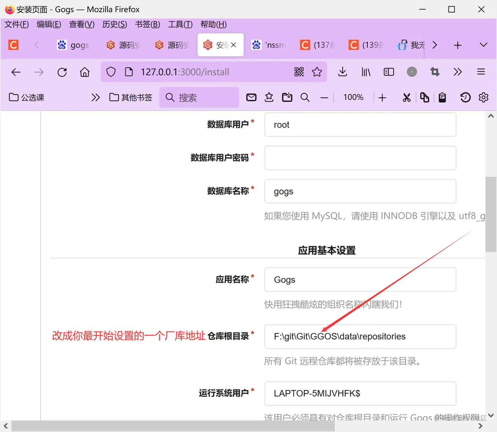
Task: Close the active 安装 tab
Action: click(233, 45)
